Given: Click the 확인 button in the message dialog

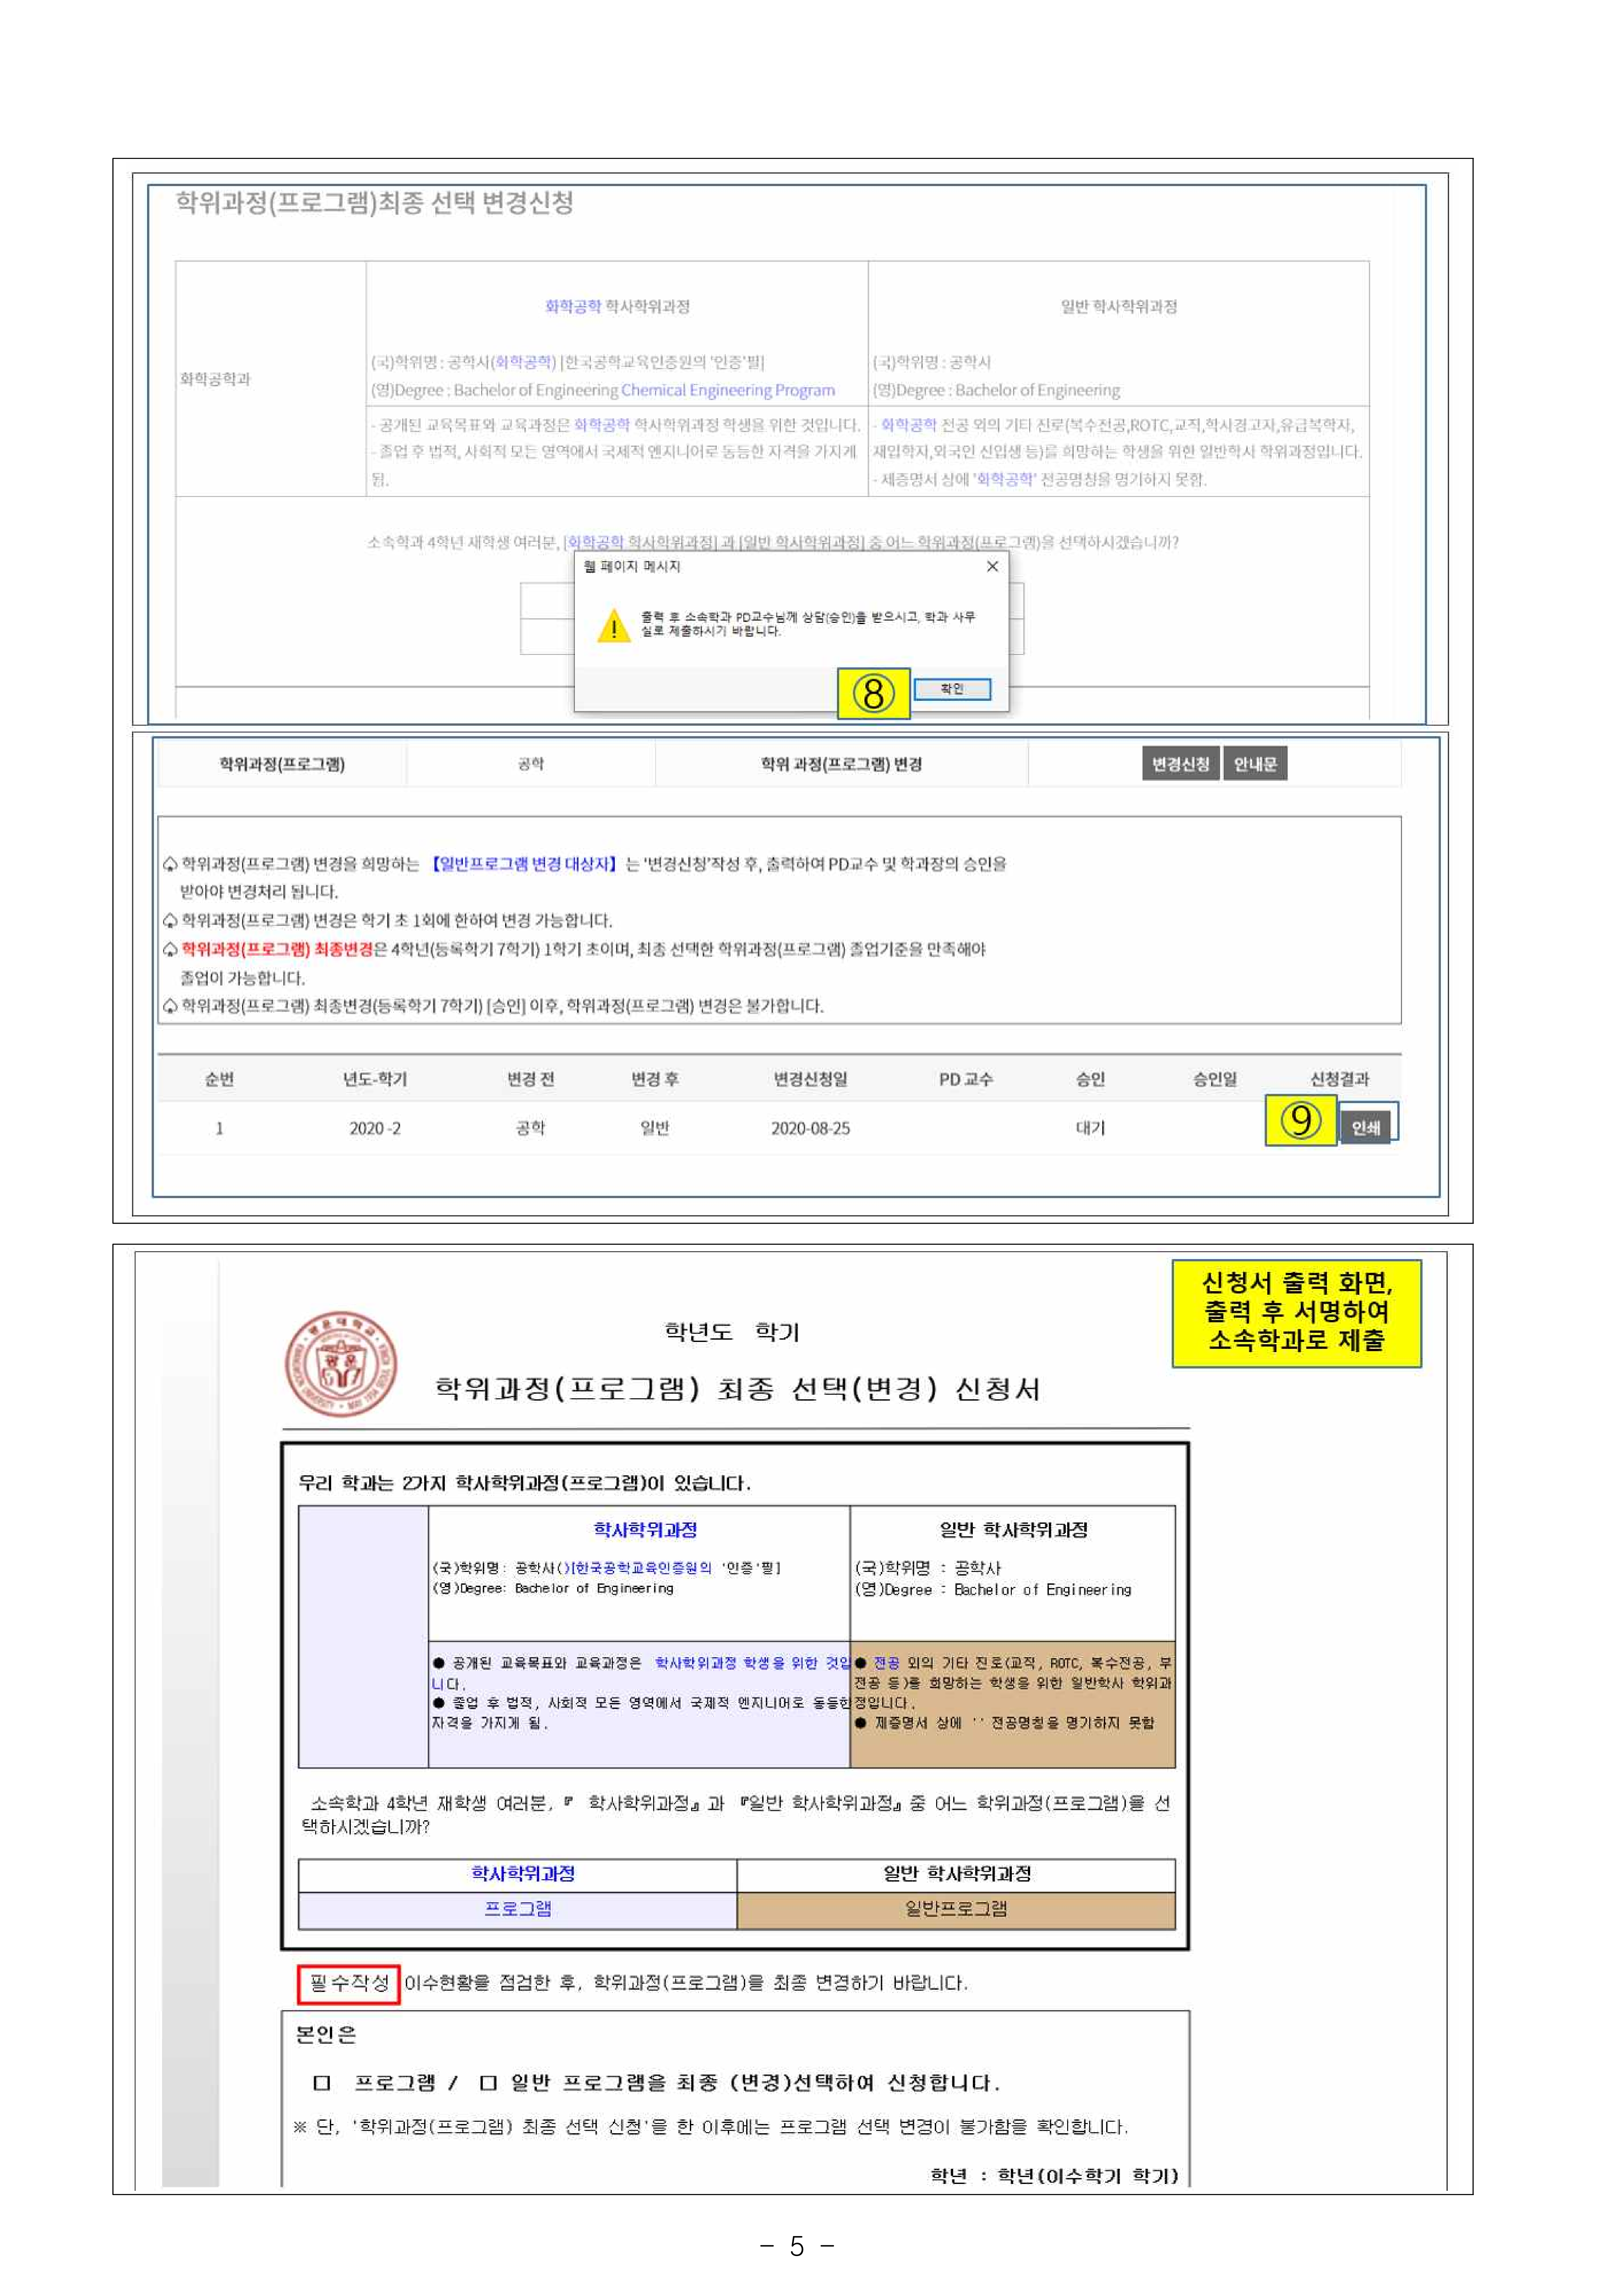Looking at the screenshot, I should click(952, 689).
